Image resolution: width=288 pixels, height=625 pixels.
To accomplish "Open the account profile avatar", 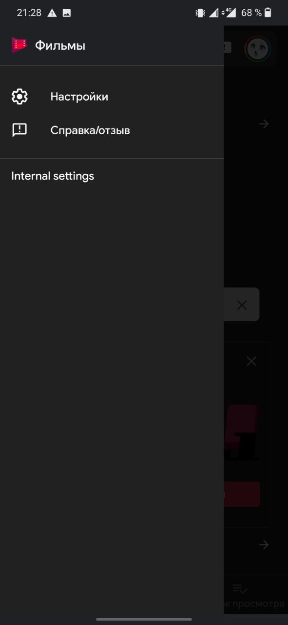I will tap(258, 48).
